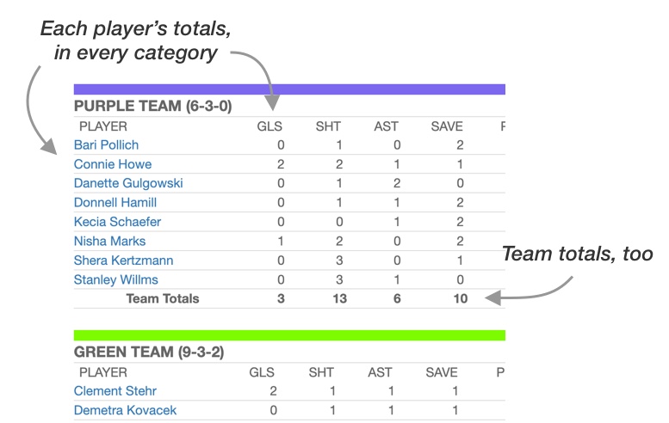Click the Team Totals row label
Screen dimensions: 669x423
click(x=163, y=299)
